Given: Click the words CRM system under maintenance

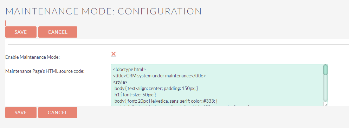Looking at the screenshot, I should pos(159,76).
